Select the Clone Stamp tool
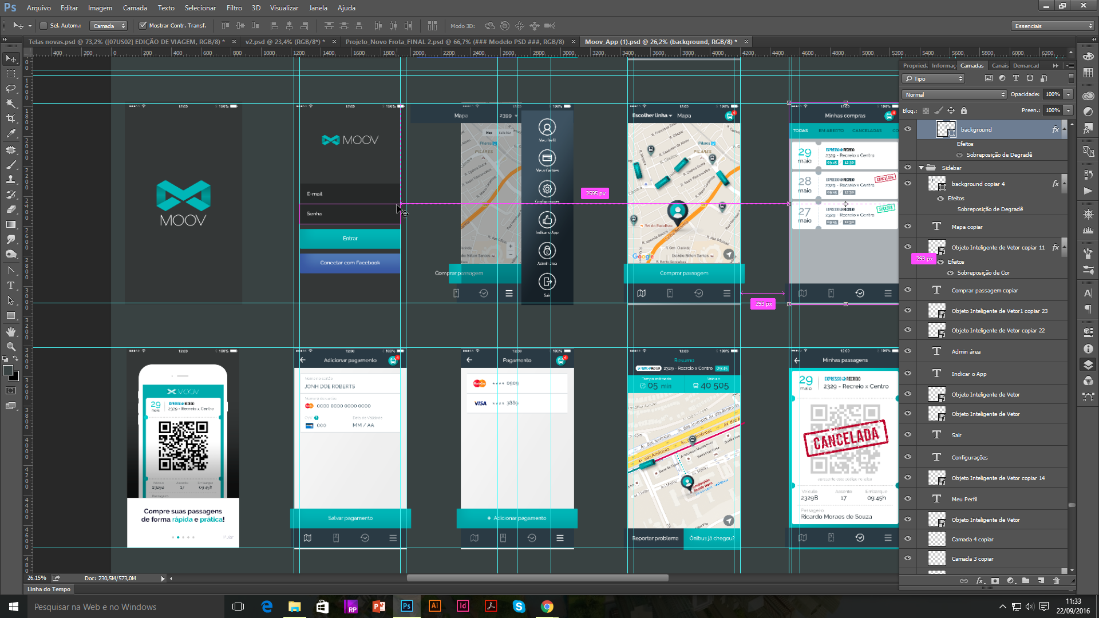This screenshot has width=1099, height=618. tap(11, 180)
